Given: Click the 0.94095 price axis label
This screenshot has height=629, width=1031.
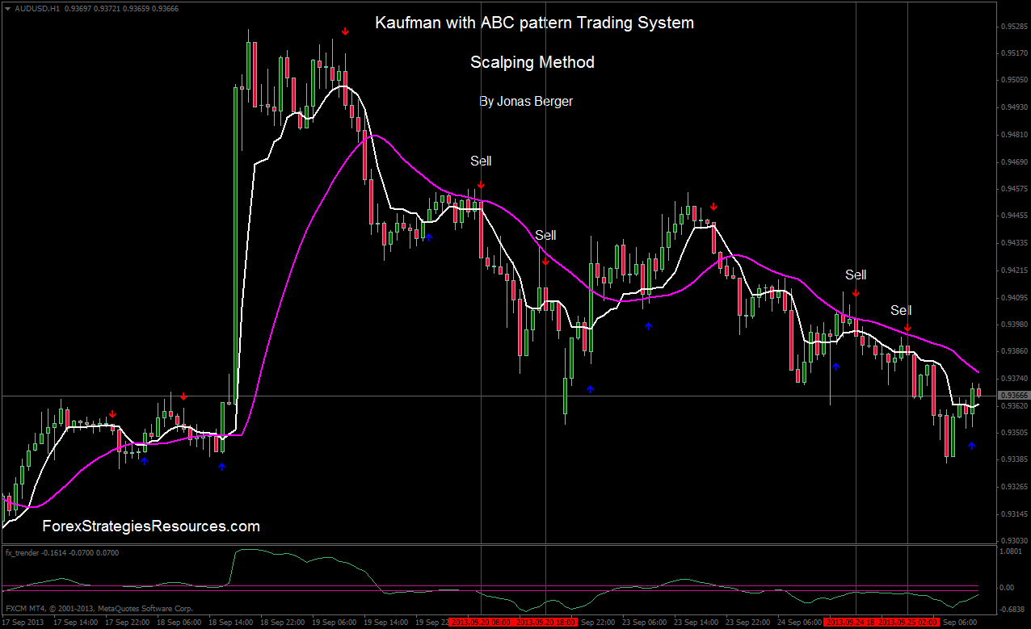Looking at the screenshot, I should click(x=1013, y=298).
